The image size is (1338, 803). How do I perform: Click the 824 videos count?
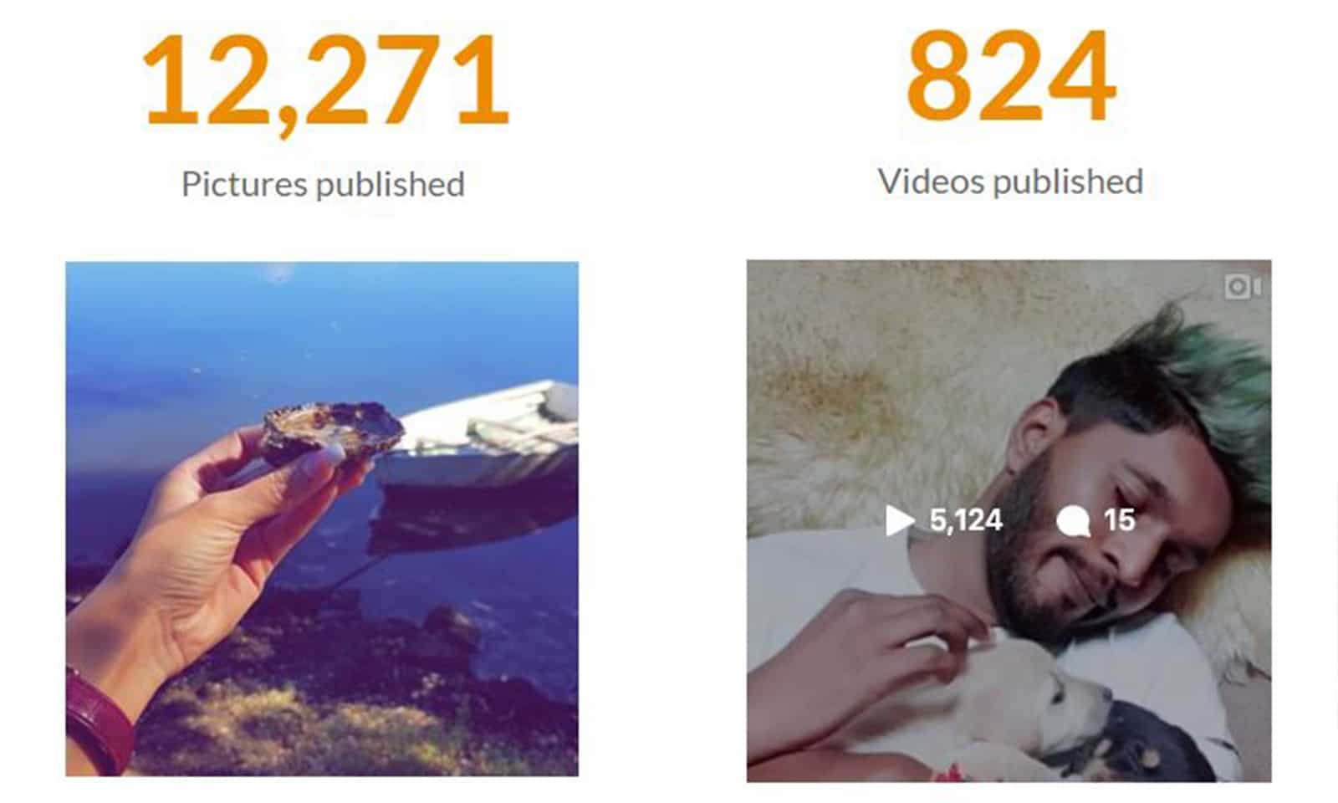pyautogui.click(x=1010, y=75)
